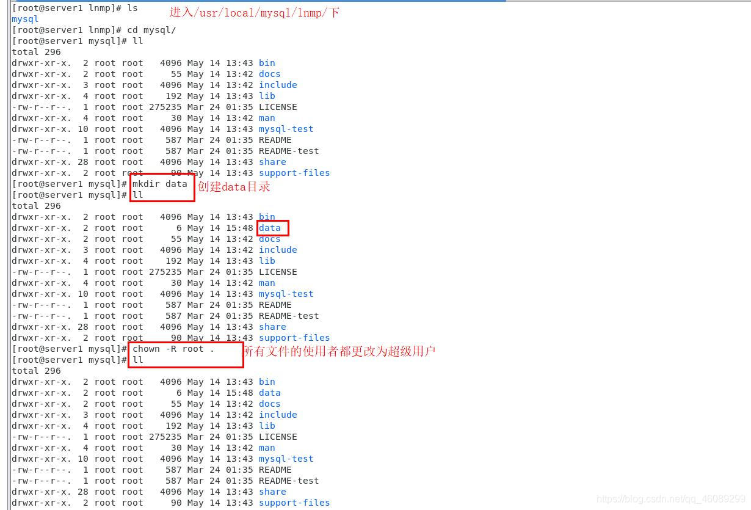Select the "mkdir data" command text
The width and height of the screenshot is (751, 510).
pos(160,184)
